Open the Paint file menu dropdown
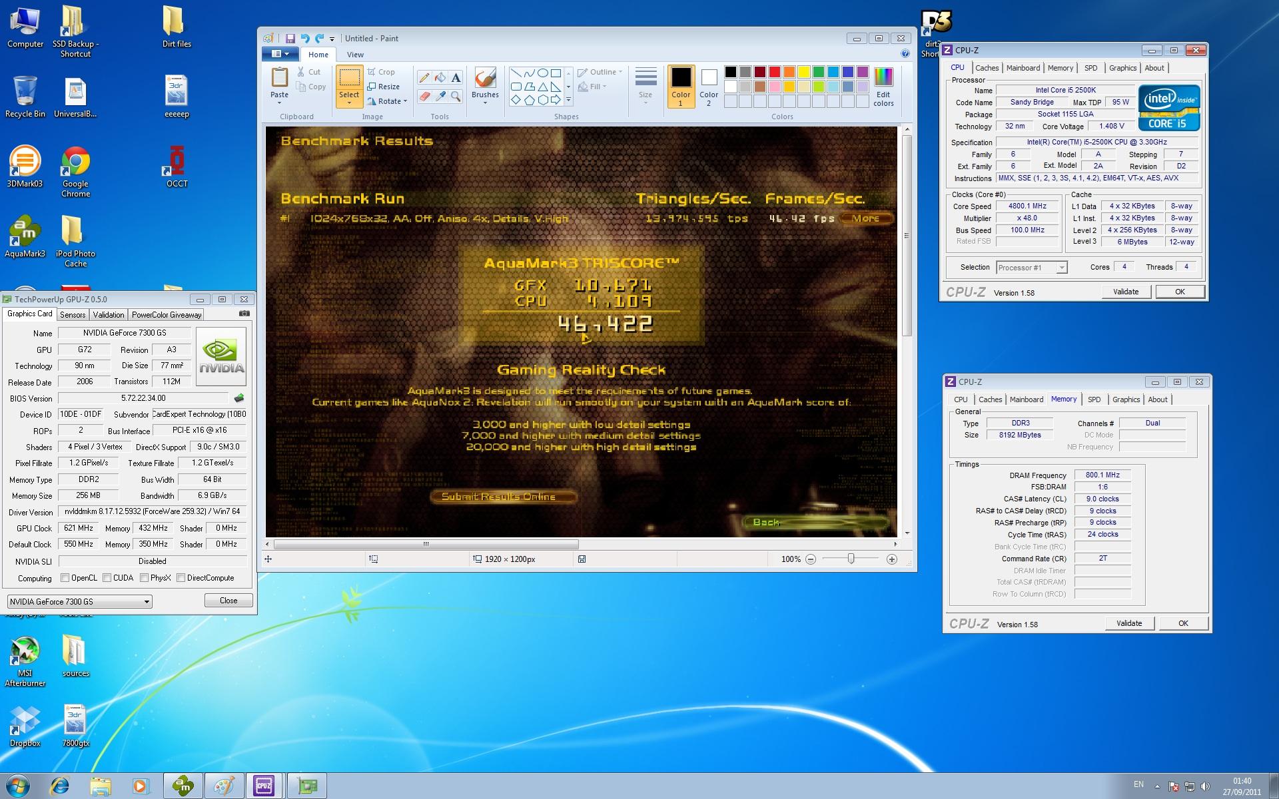1279x799 pixels. (280, 54)
